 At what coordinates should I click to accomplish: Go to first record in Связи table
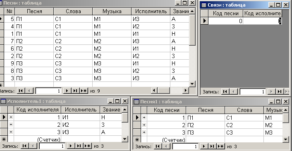(225, 91)
